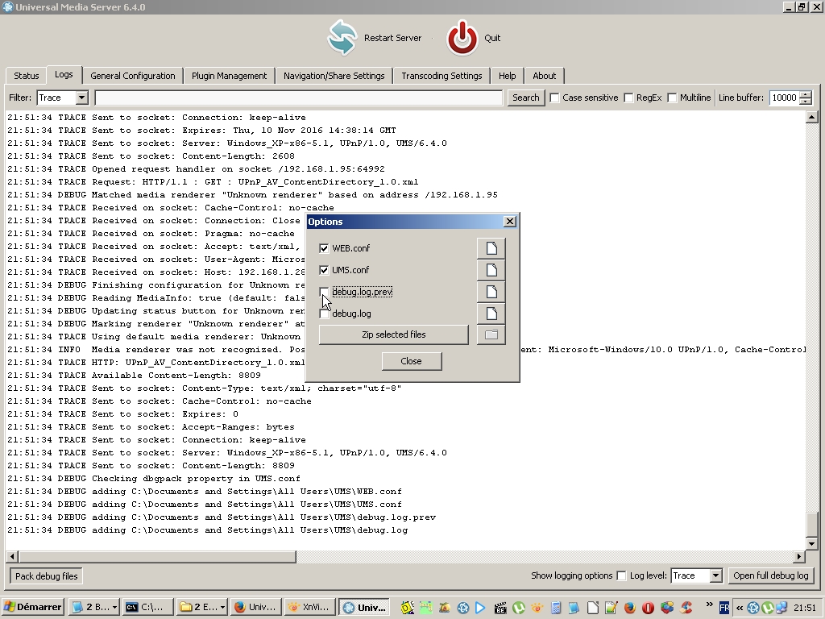Viewport: 825px width, 619px height.
Task: Click the Line buffer value field
Action: coord(785,98)
